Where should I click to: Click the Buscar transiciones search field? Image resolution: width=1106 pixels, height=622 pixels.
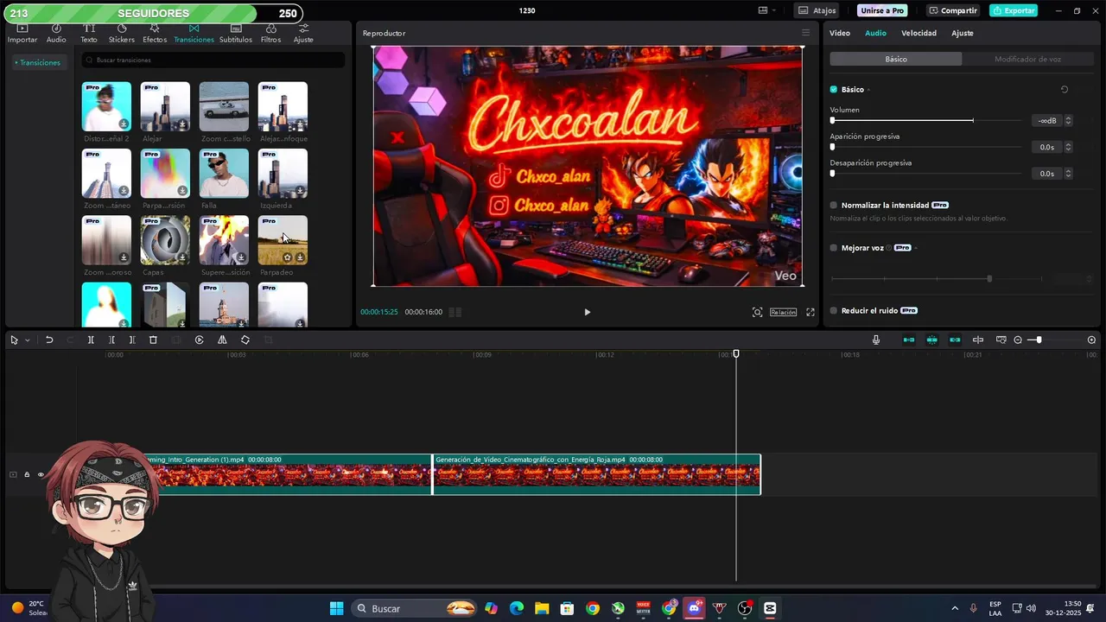(x=213, y=60)
